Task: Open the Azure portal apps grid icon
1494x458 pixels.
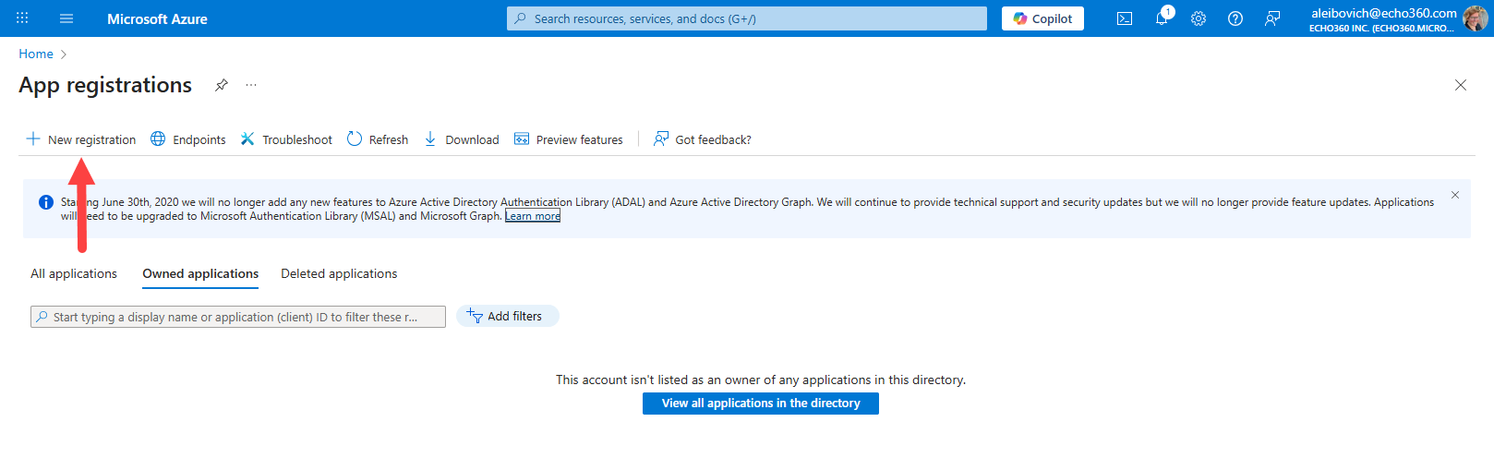Action: pos(22,18)
